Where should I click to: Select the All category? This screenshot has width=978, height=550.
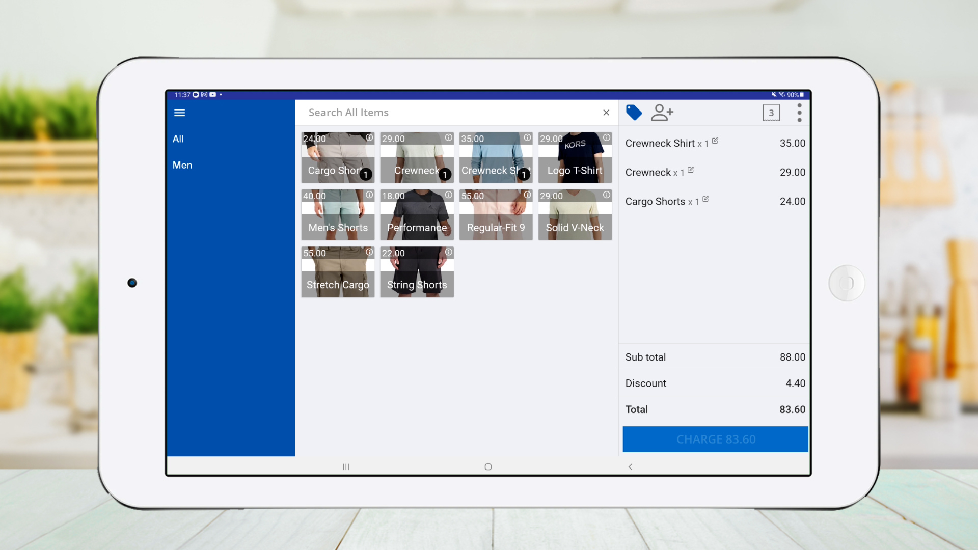(x=178, y=139)
